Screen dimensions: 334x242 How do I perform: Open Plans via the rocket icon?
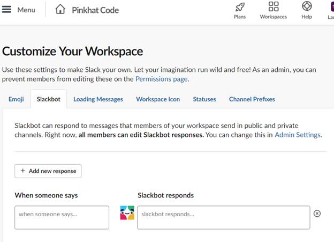click(x=240, y=7)
